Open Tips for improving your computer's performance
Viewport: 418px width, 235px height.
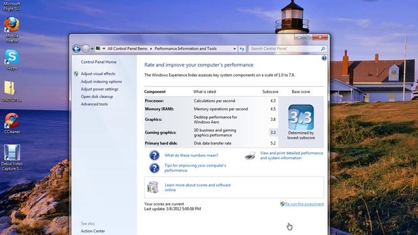click(195, 168)
